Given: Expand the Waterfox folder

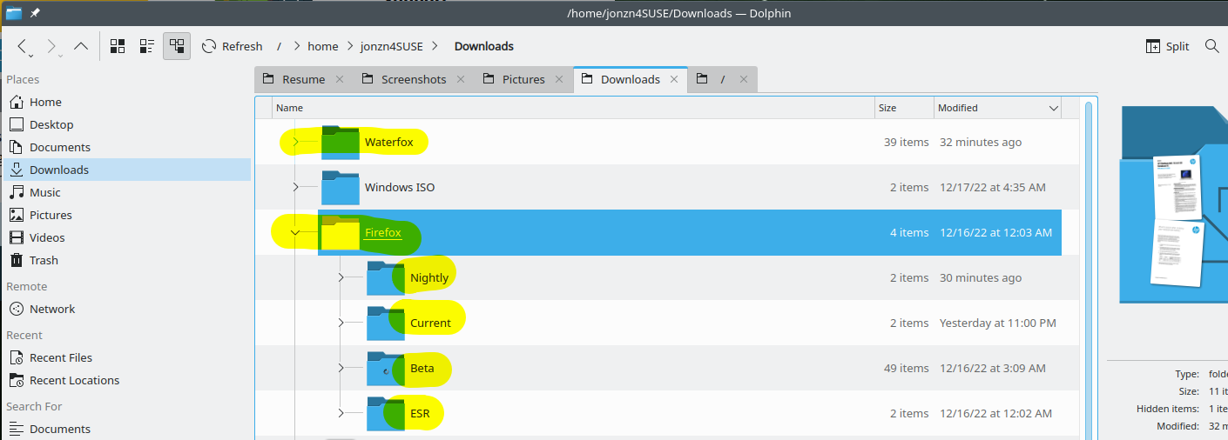Looking at the screenshot, I should coord(296,142).
